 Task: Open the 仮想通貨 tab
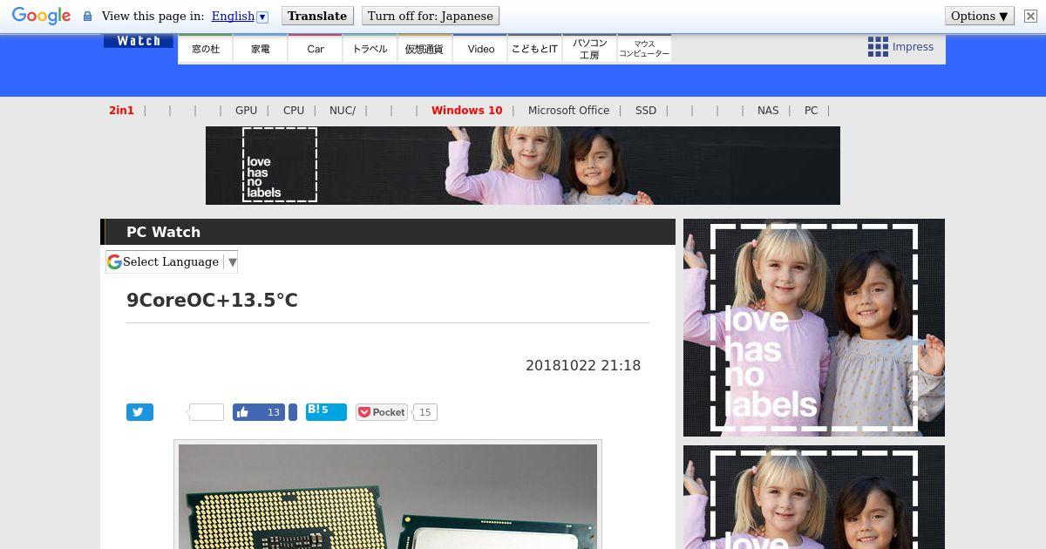(x=425, y=49)
